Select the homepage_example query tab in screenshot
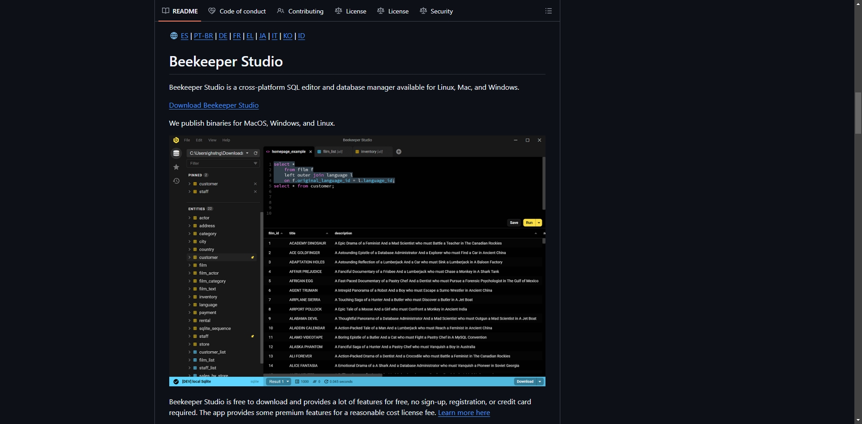This screenshot has height=424, width=862. 289,152
